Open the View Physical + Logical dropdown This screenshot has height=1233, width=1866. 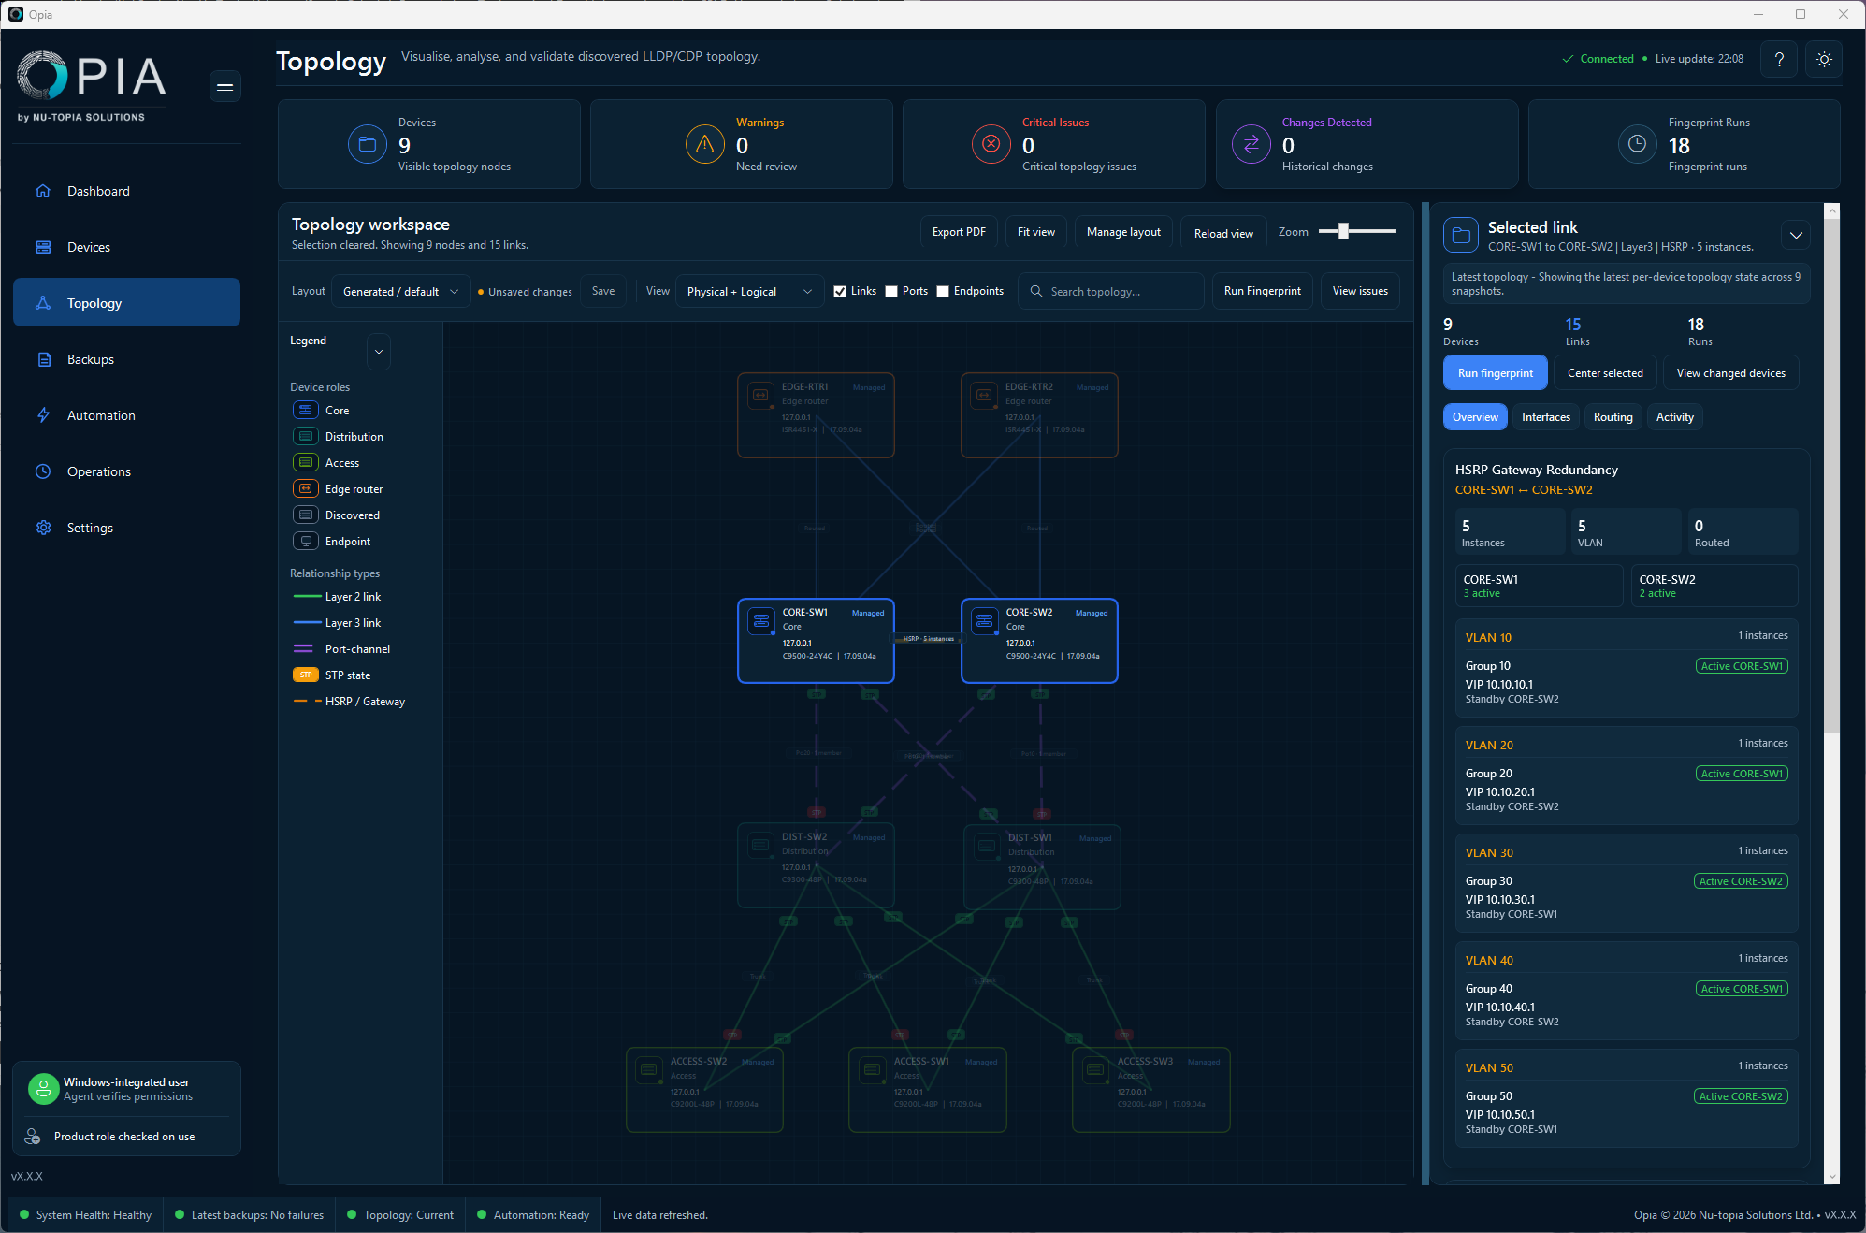coord(749,292)
